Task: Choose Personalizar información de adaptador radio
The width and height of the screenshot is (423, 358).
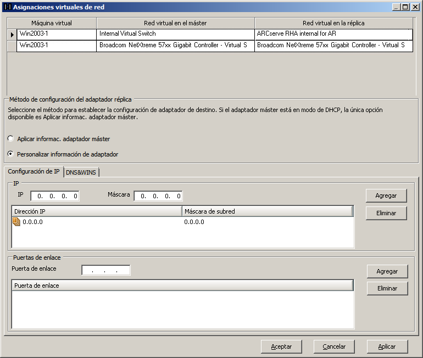Action: point(10,154)
